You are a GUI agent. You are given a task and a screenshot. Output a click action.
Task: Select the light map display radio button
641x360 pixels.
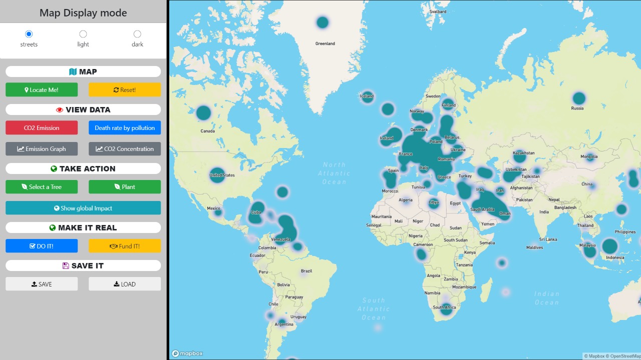[x=83, y=34]
